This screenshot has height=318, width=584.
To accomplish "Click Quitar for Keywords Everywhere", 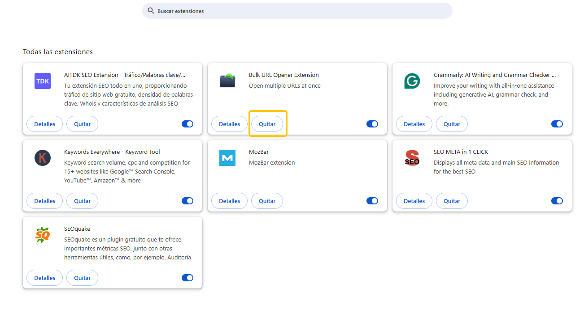I will 83,201.
